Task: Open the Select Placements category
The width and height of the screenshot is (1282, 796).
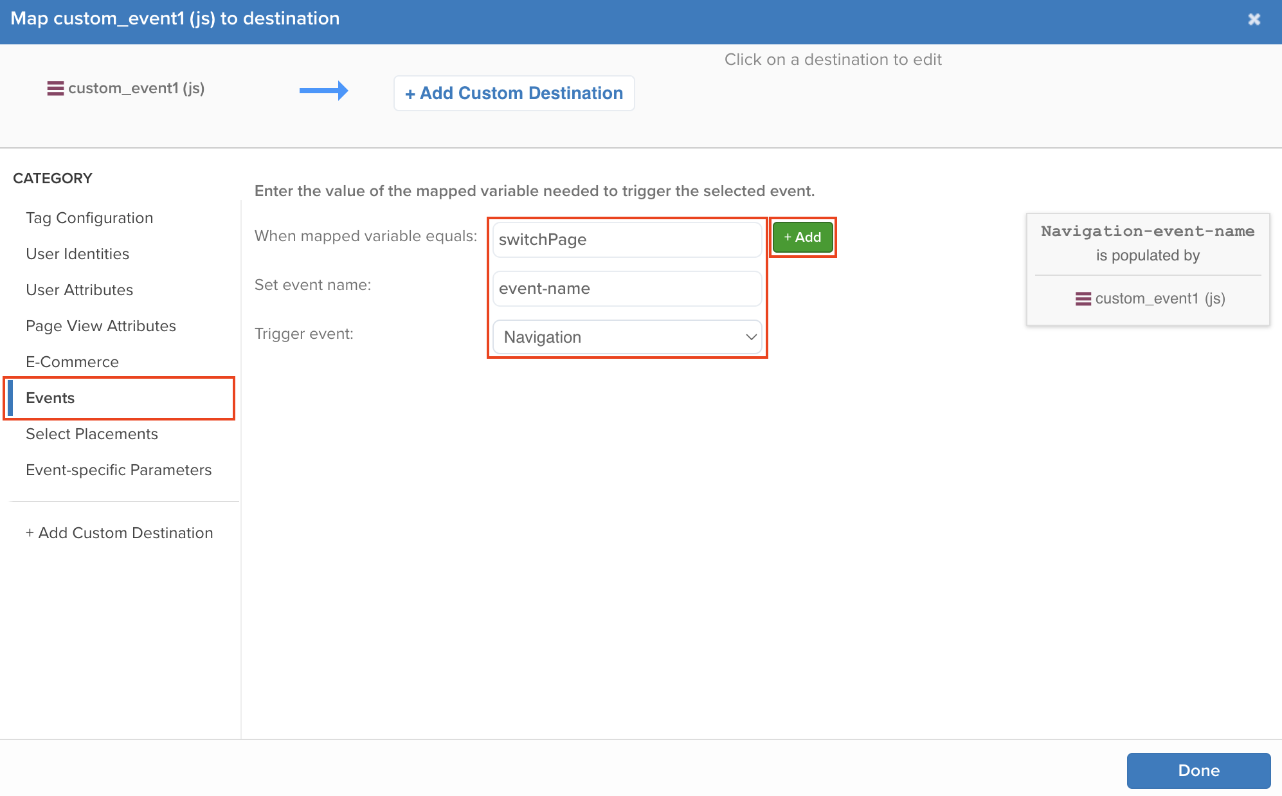Action: click(91, 434)
